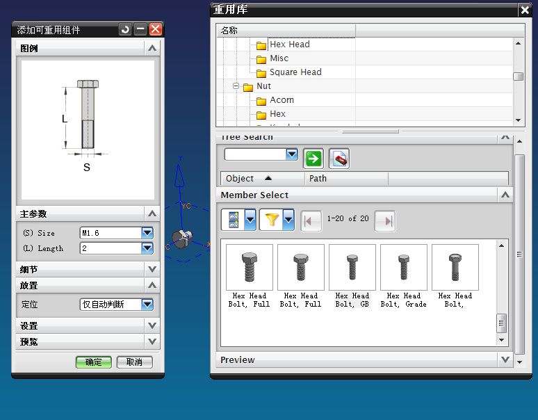Click the 重用库 panel scrollbar down arrow

(x=519, y=362)
